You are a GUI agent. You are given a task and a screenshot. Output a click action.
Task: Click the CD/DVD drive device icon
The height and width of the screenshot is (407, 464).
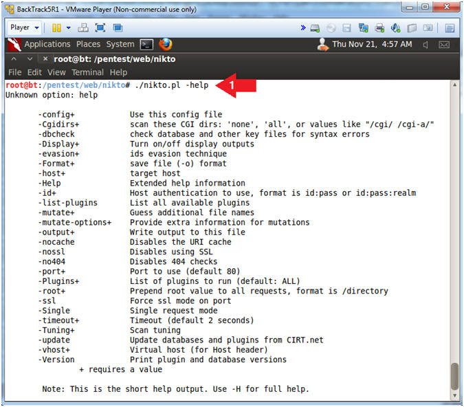[331, 28]
